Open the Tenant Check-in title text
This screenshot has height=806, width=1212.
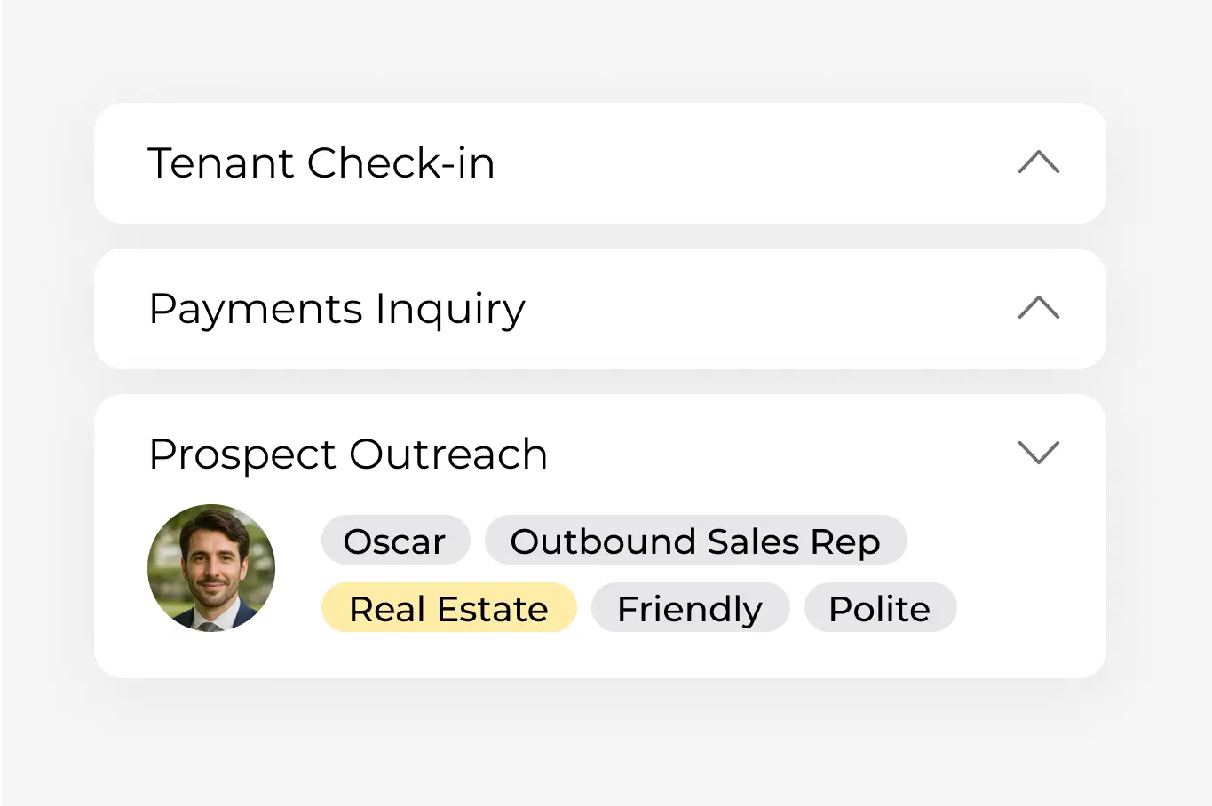321,163
